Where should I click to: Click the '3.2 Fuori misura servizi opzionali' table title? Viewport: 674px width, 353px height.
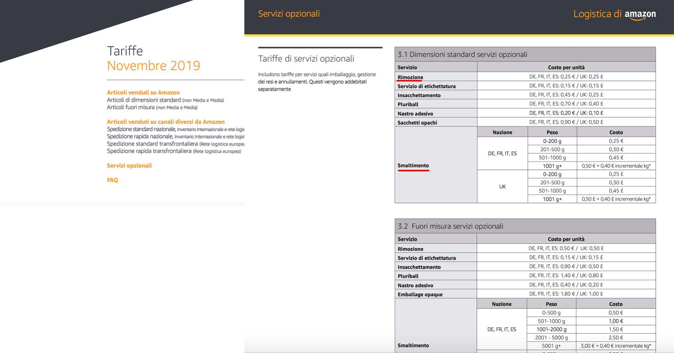point(450,226)
